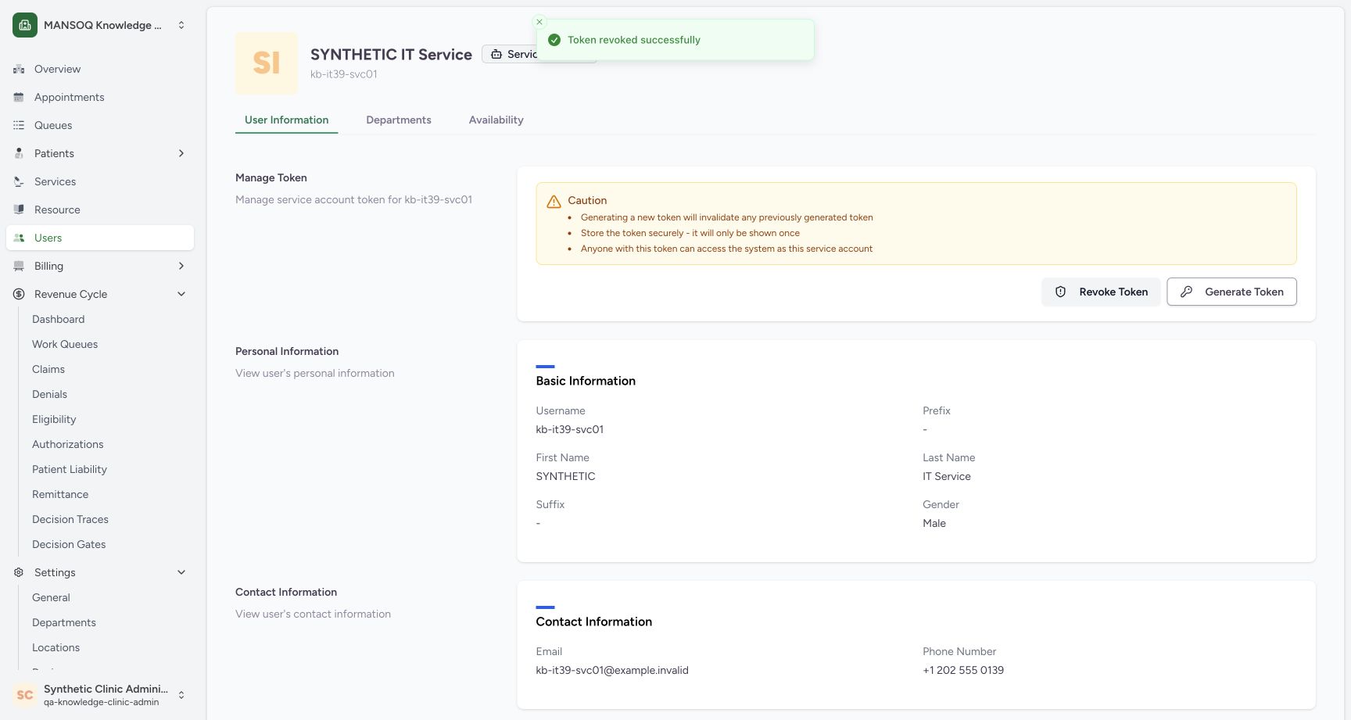Click the SI user avatar
Image resolution: width=1351 pixels, height=720 pixels.
(x=267, y=63)
